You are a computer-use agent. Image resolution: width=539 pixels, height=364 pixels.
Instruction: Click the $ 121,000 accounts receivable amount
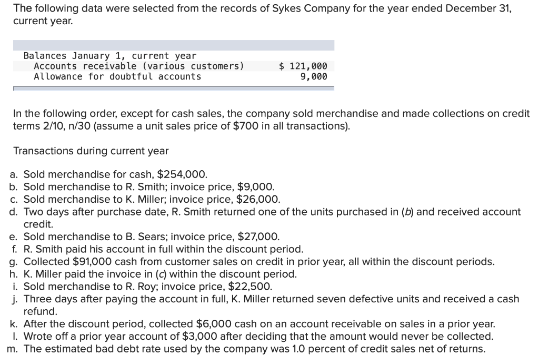tap(303, 66)
